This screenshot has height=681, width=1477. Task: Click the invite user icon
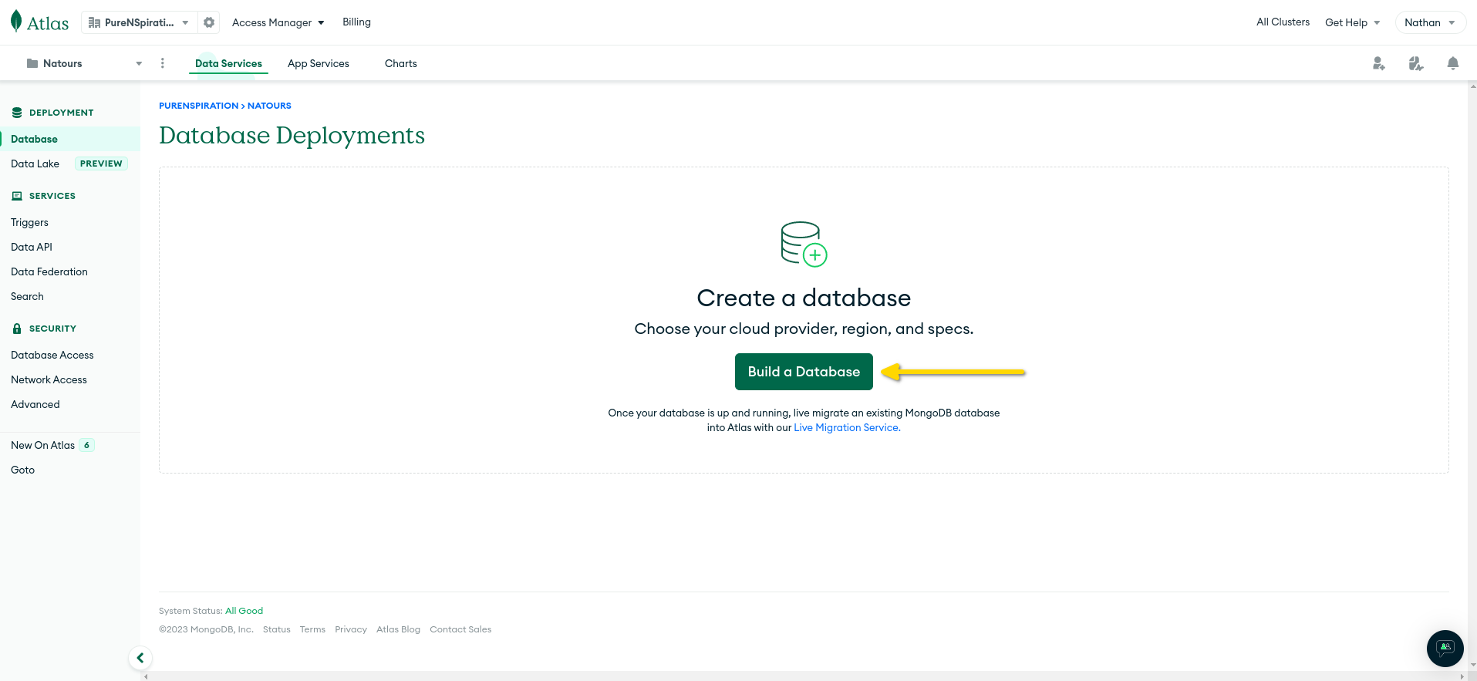tap(1379, 63)
